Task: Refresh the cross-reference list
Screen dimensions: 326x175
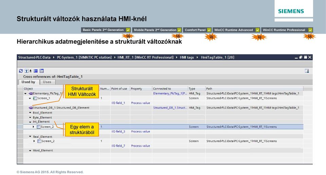Action: pyautogui.click(x=21, y=71)
